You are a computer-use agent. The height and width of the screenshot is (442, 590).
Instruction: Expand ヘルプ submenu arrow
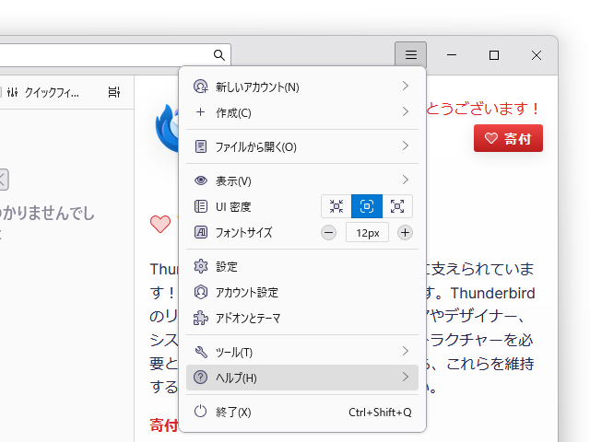point(406,377)
